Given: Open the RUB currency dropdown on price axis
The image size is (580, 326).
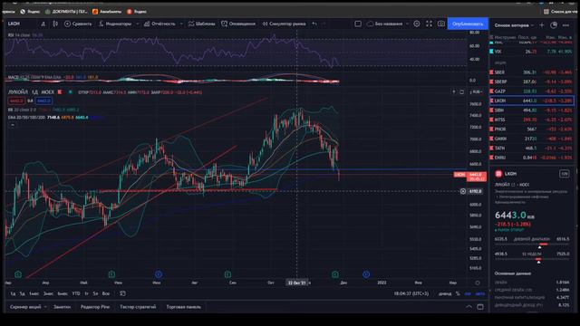Looking at the screenshot, I should coord(478,91).
